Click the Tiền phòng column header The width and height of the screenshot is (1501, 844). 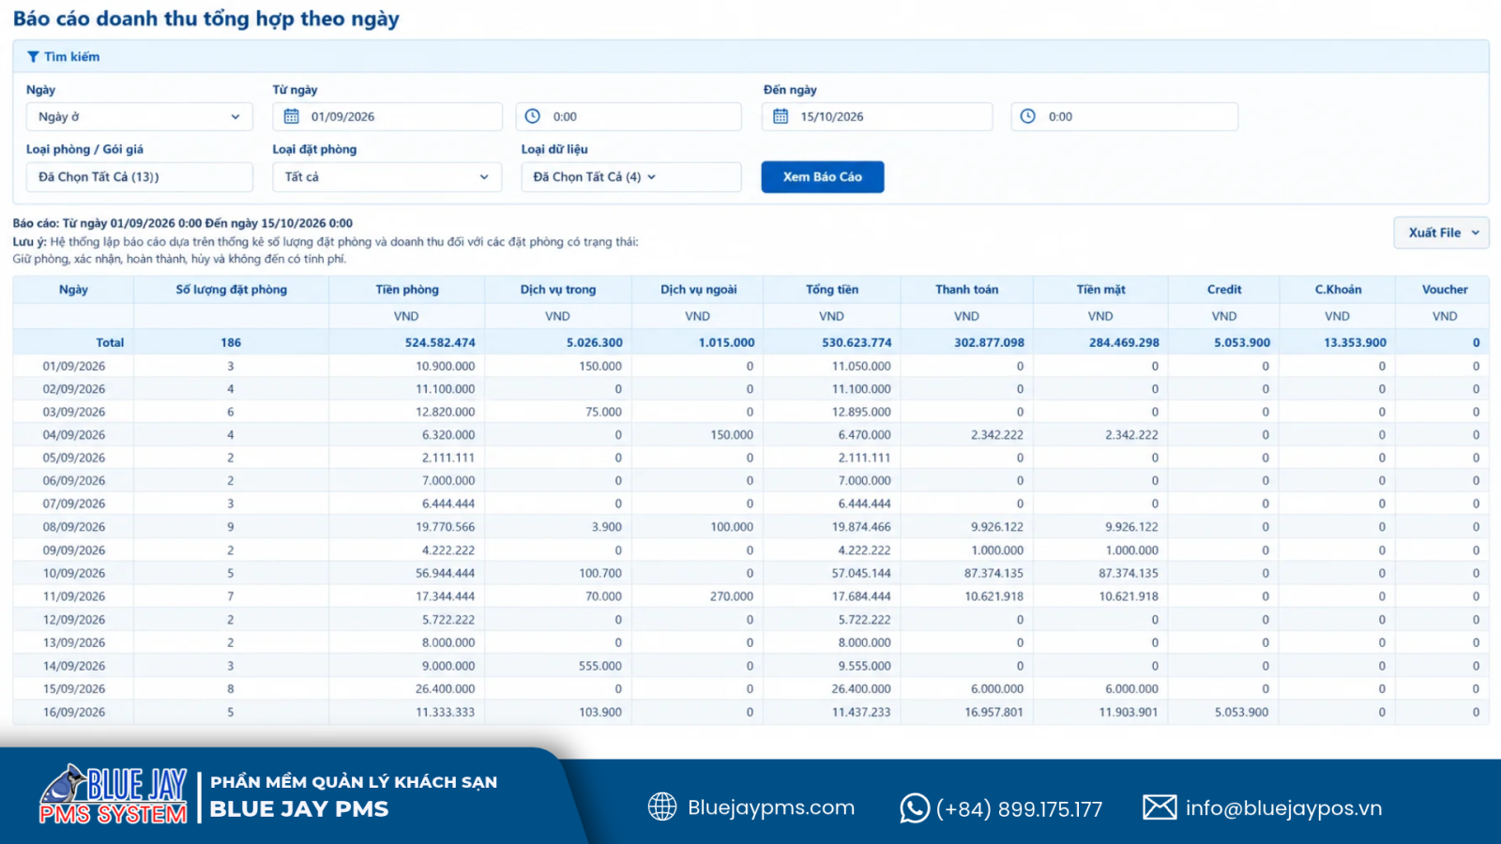click(x=407, y=290)
